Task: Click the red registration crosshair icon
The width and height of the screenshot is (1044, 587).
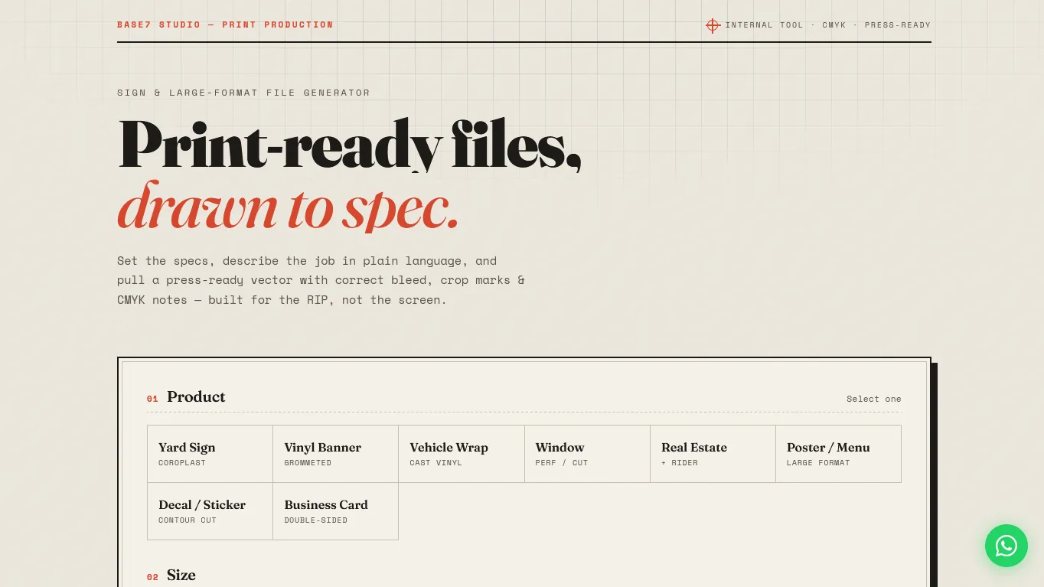Action: pos(713,25)
